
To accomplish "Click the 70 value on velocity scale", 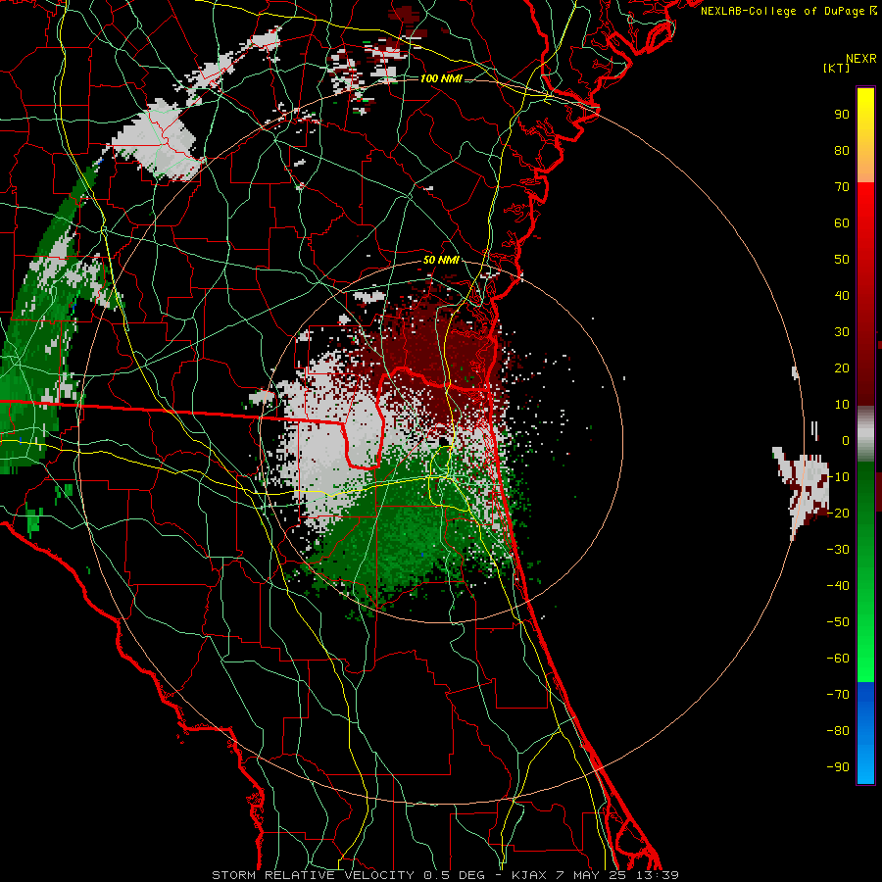I will click(x=842, y=187).
